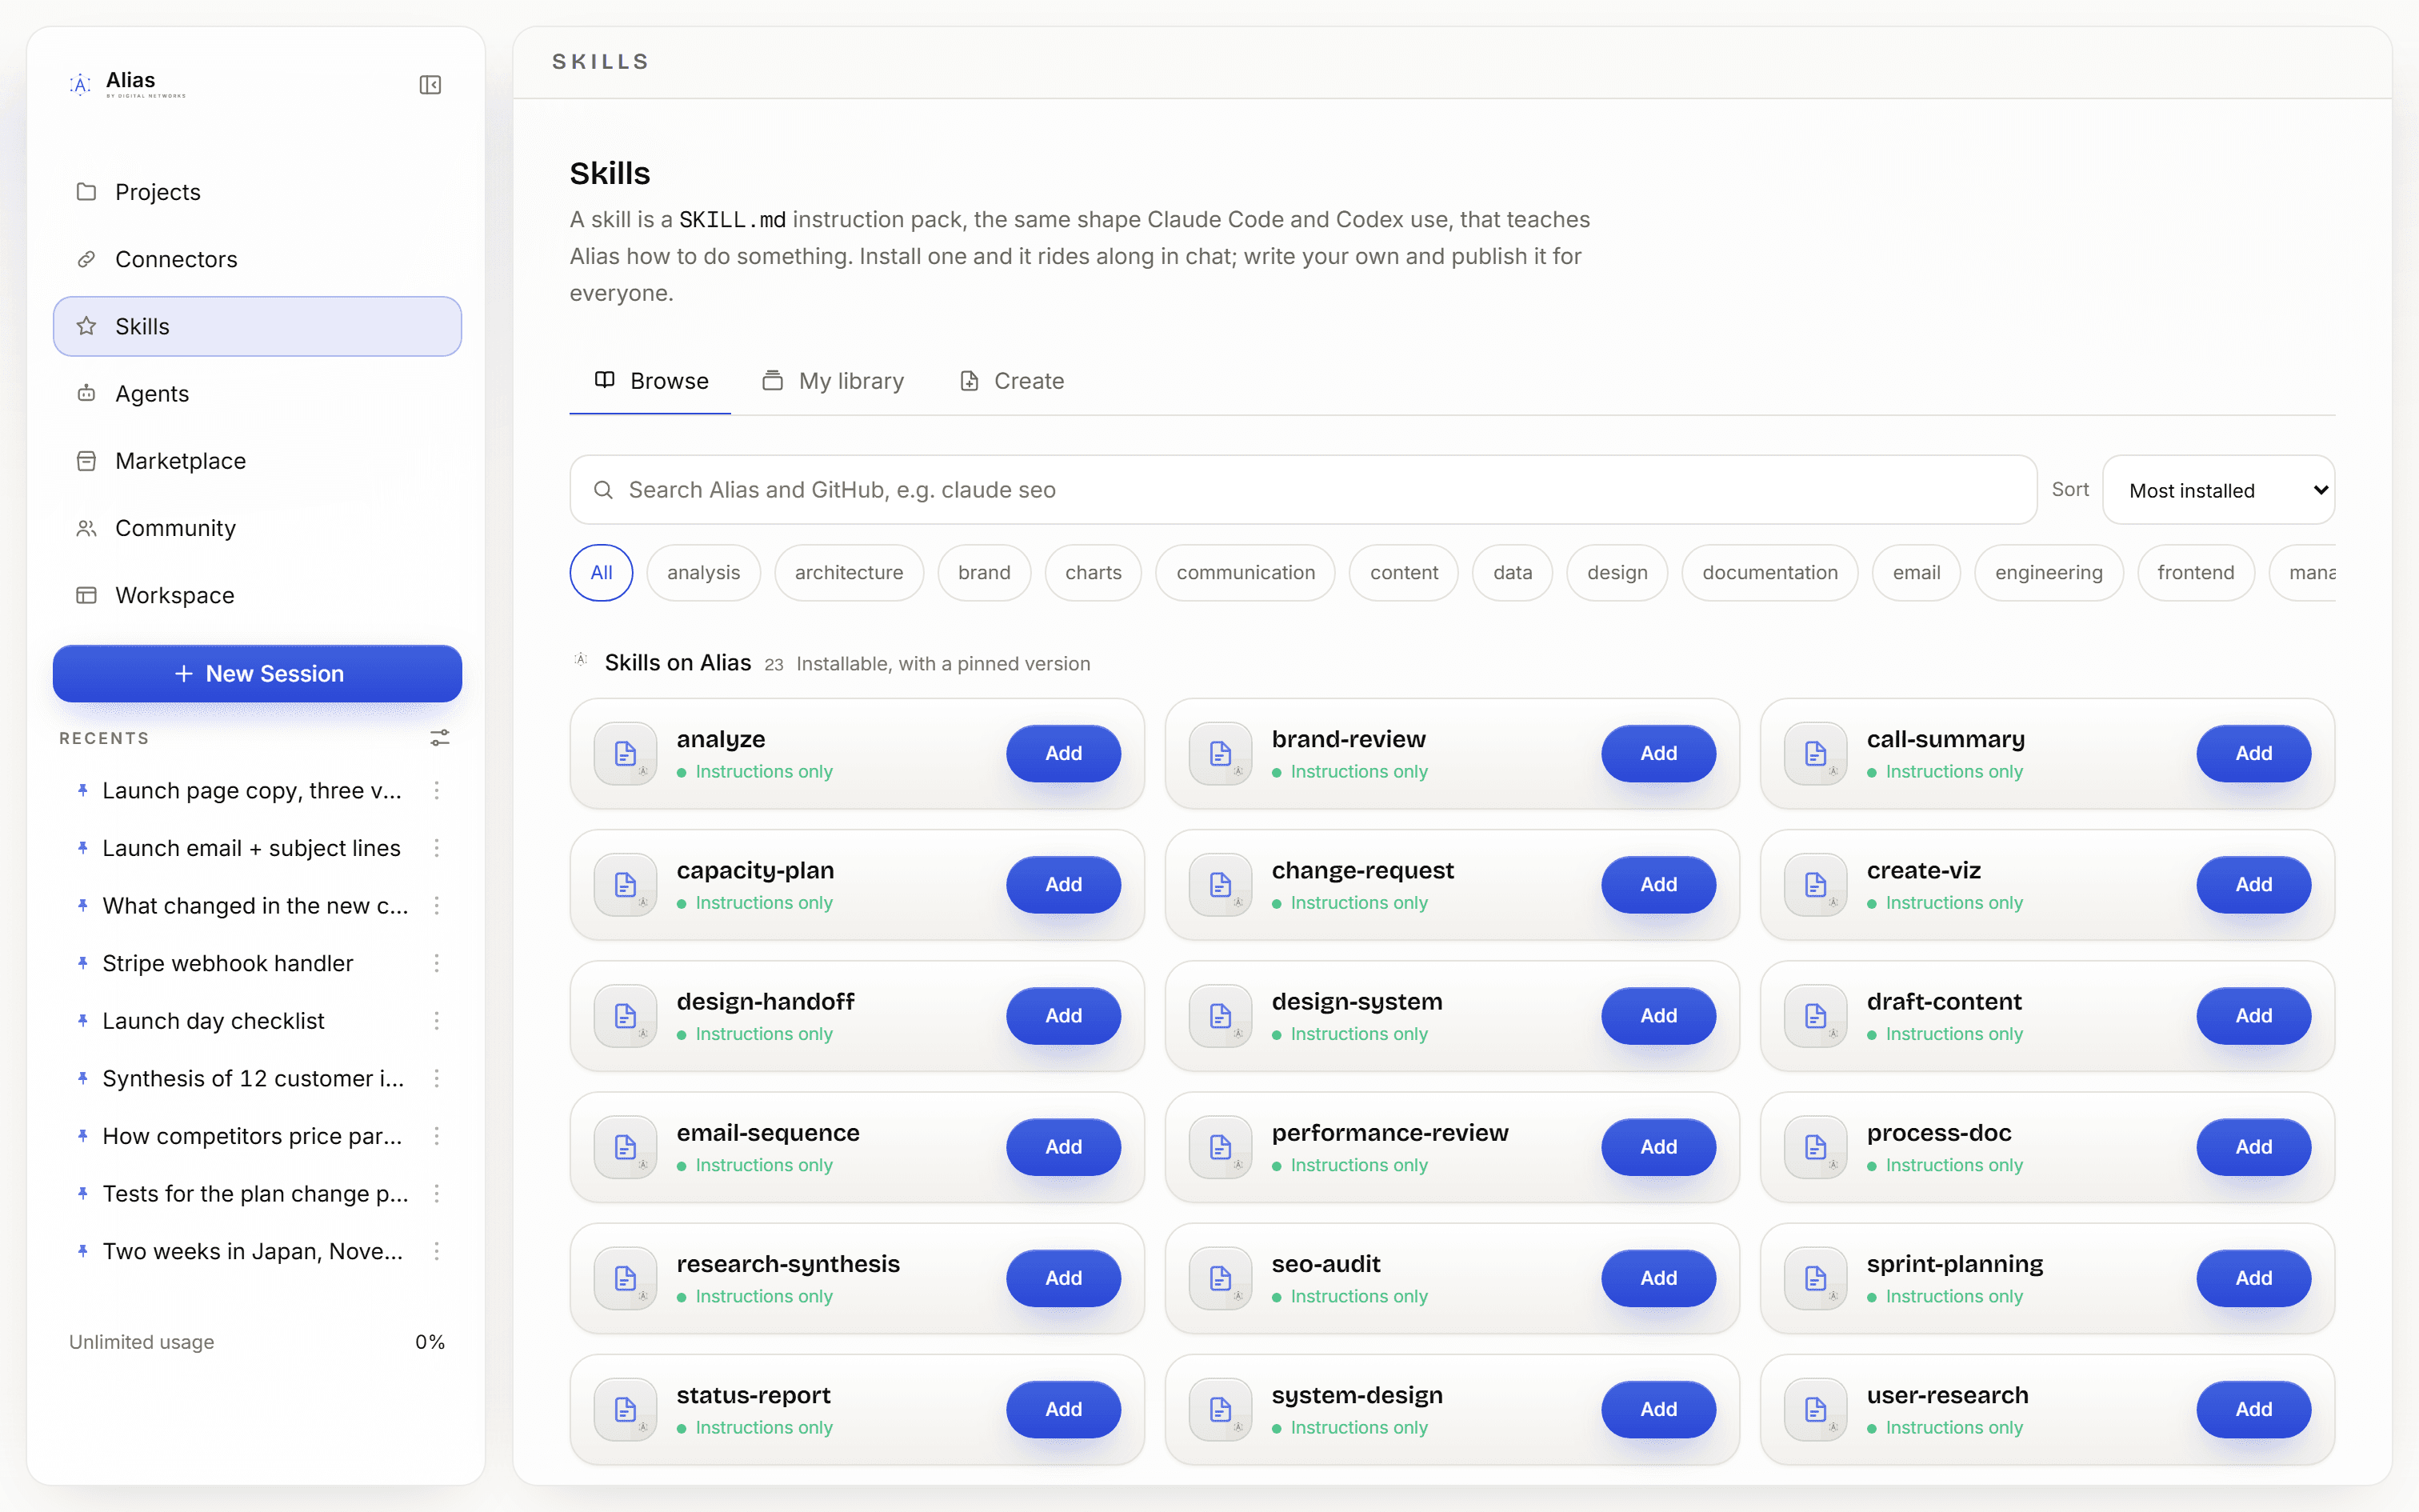This screenshot has width=2419, height=1512.
Task: Open the performance-review skill title
Action: (x=1389, y=1133)
